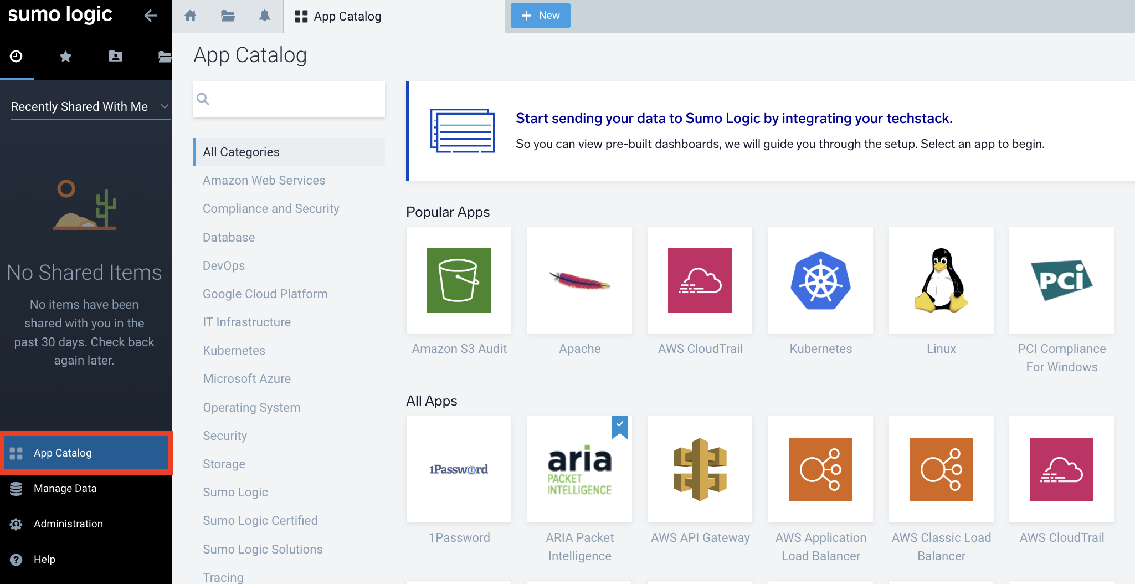
Task: Select the Recents clock icon in the sidebar
Action: (x=17, y=56)
